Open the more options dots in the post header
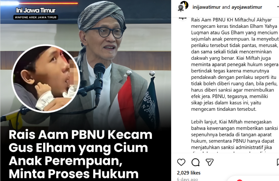The height and width of the screenshot is (181, 279). tap(278, 7)
